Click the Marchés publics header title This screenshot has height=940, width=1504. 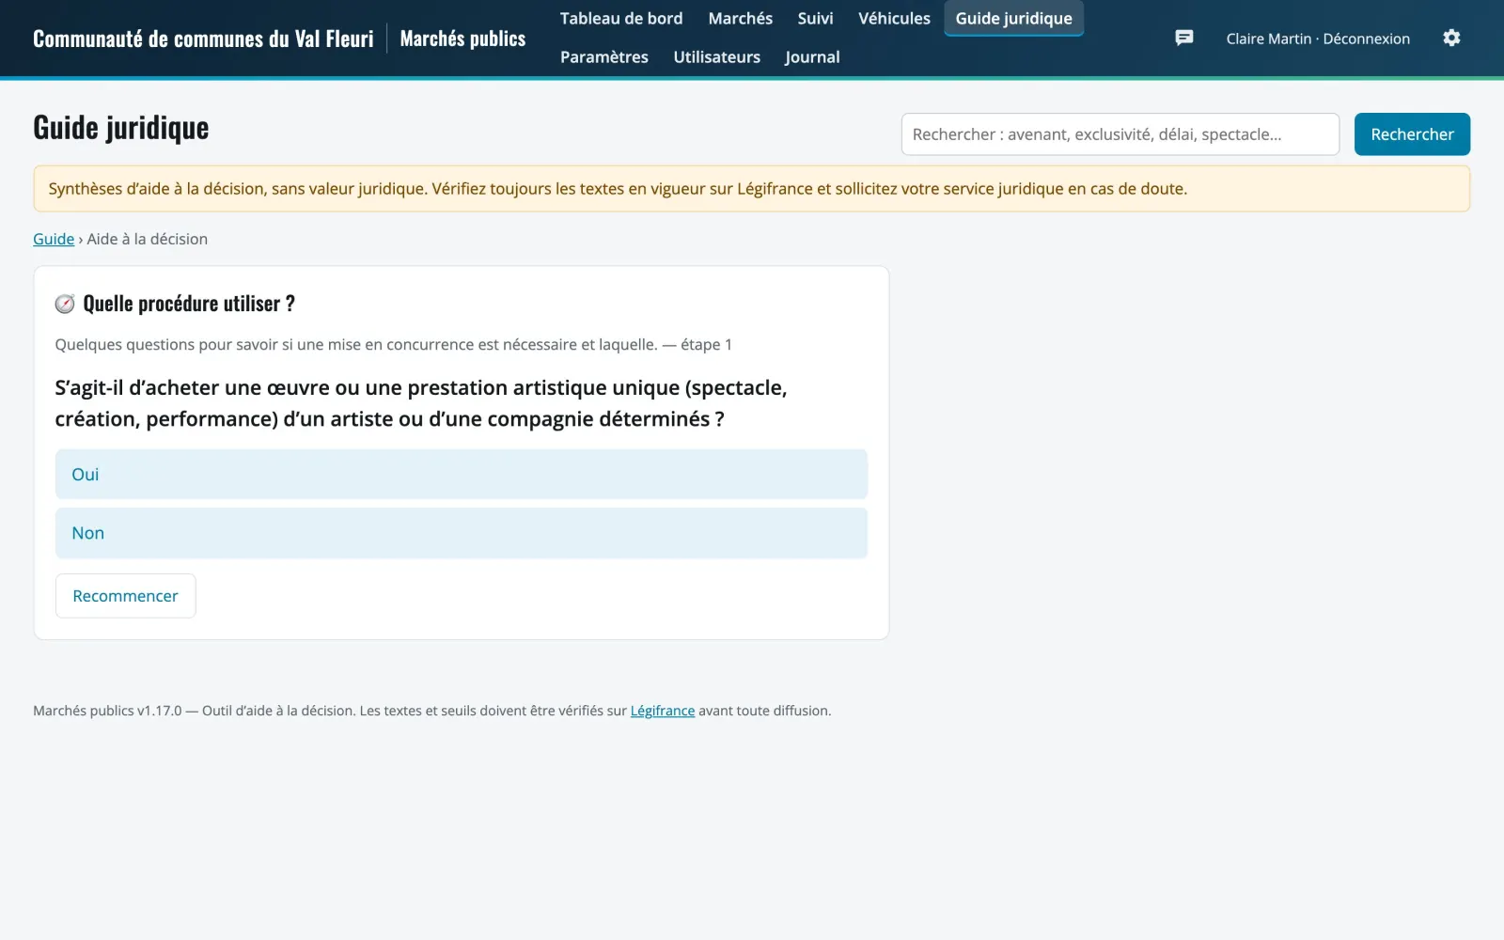pos(462,39)
